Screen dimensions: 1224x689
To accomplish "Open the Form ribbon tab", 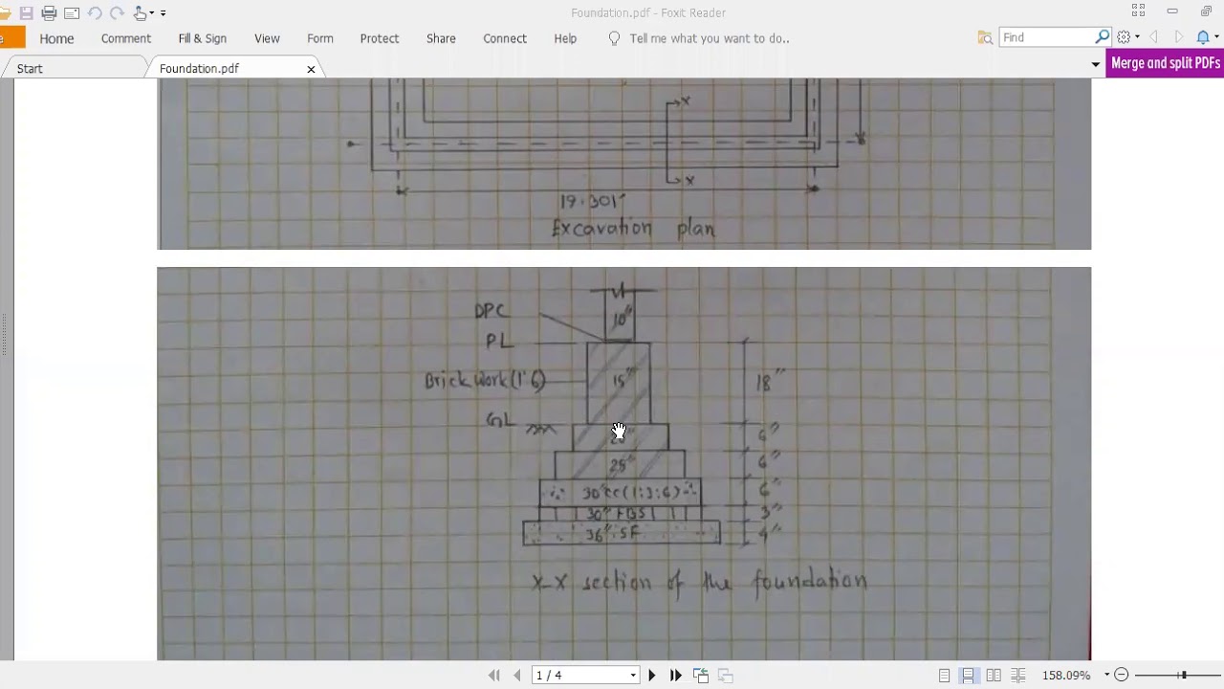I will coord(320,38).
